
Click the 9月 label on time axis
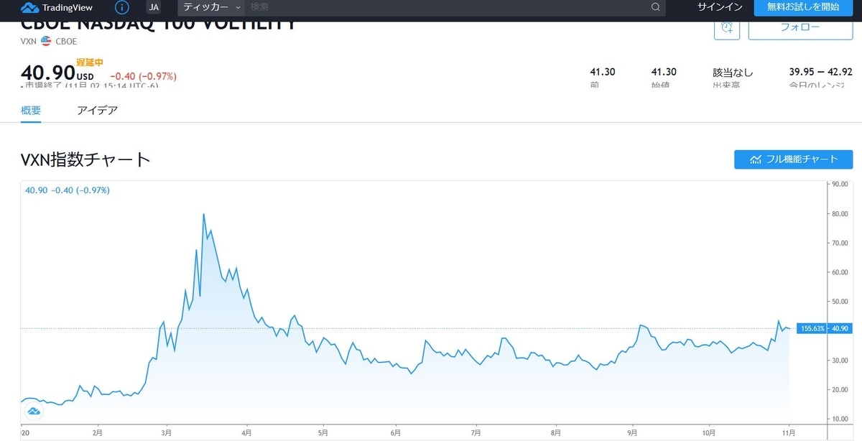tap(634, 433)
